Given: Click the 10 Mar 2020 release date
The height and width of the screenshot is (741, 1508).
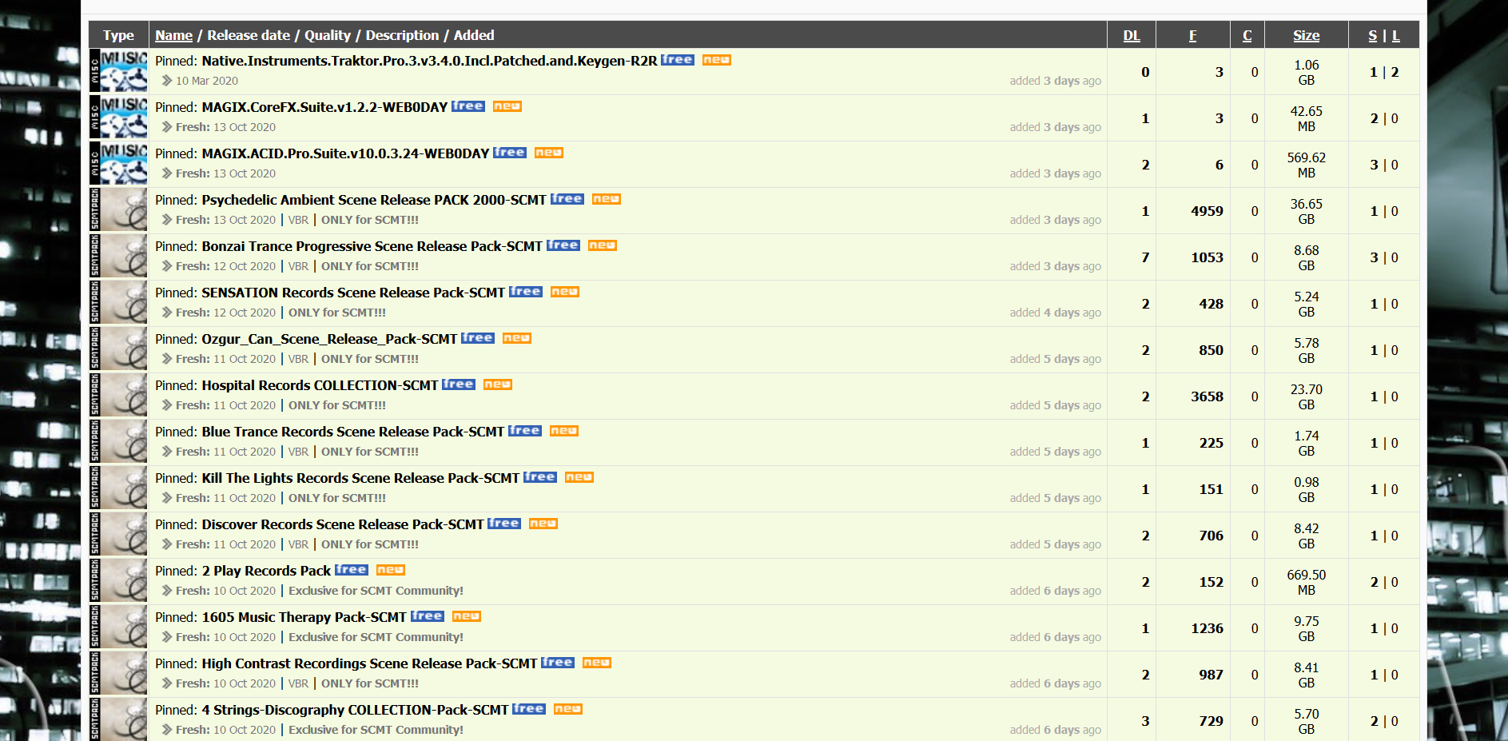Looking at the screenshot, I should 207,81.
